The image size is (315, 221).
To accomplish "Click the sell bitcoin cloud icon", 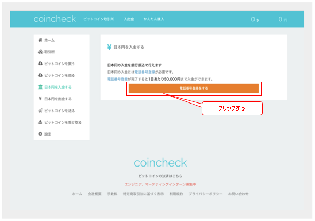I will pyautogui.click(x=40, y=75).
